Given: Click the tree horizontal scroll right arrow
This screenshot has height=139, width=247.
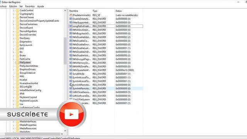Looking at the screenshot, I should point(62,134).
